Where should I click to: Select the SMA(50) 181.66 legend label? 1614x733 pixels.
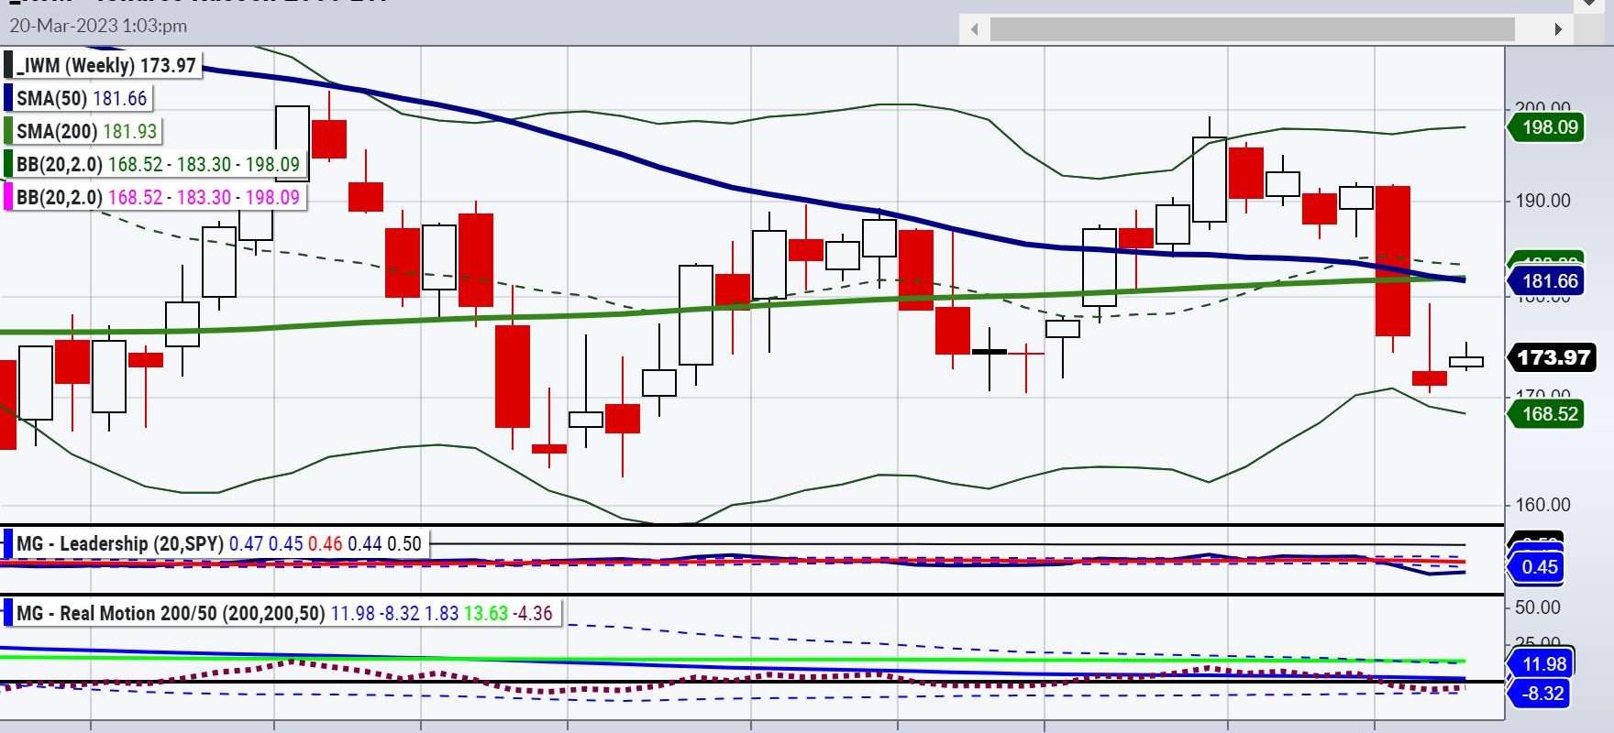[x=82, y=99]
